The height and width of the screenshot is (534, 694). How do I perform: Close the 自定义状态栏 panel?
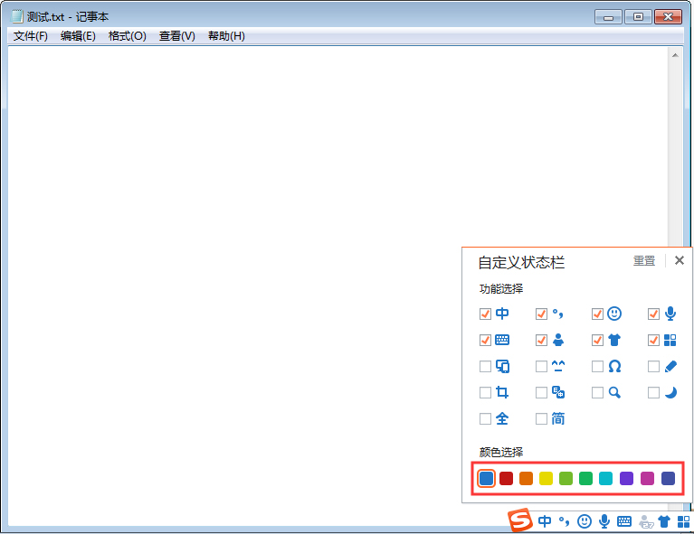[680, 261]
